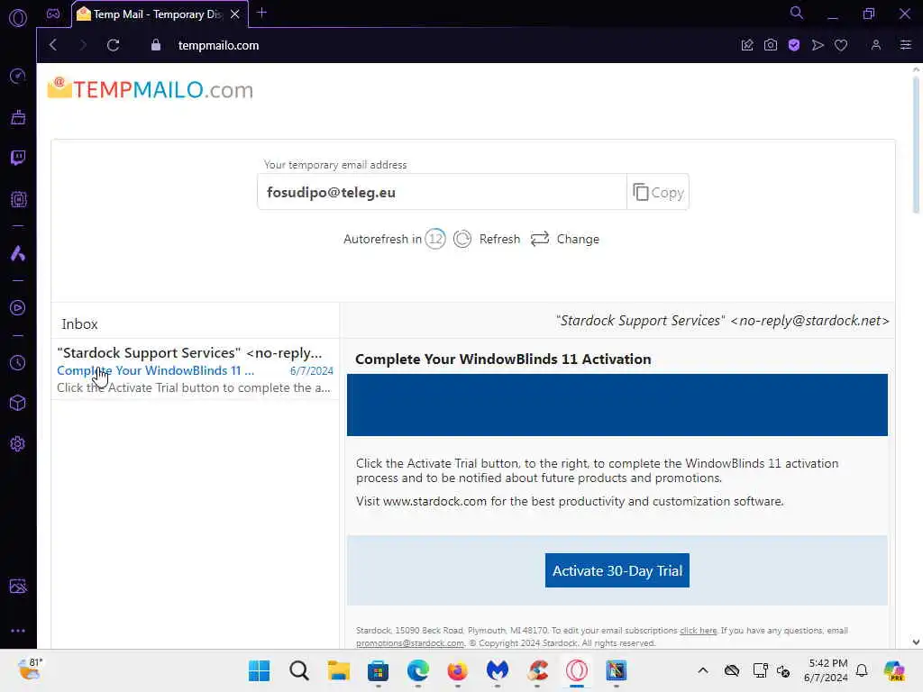Image resolution: width=923 pixels, height=692 pixels.
Task: Click the temporary email address field
Action: coord(442,193)
